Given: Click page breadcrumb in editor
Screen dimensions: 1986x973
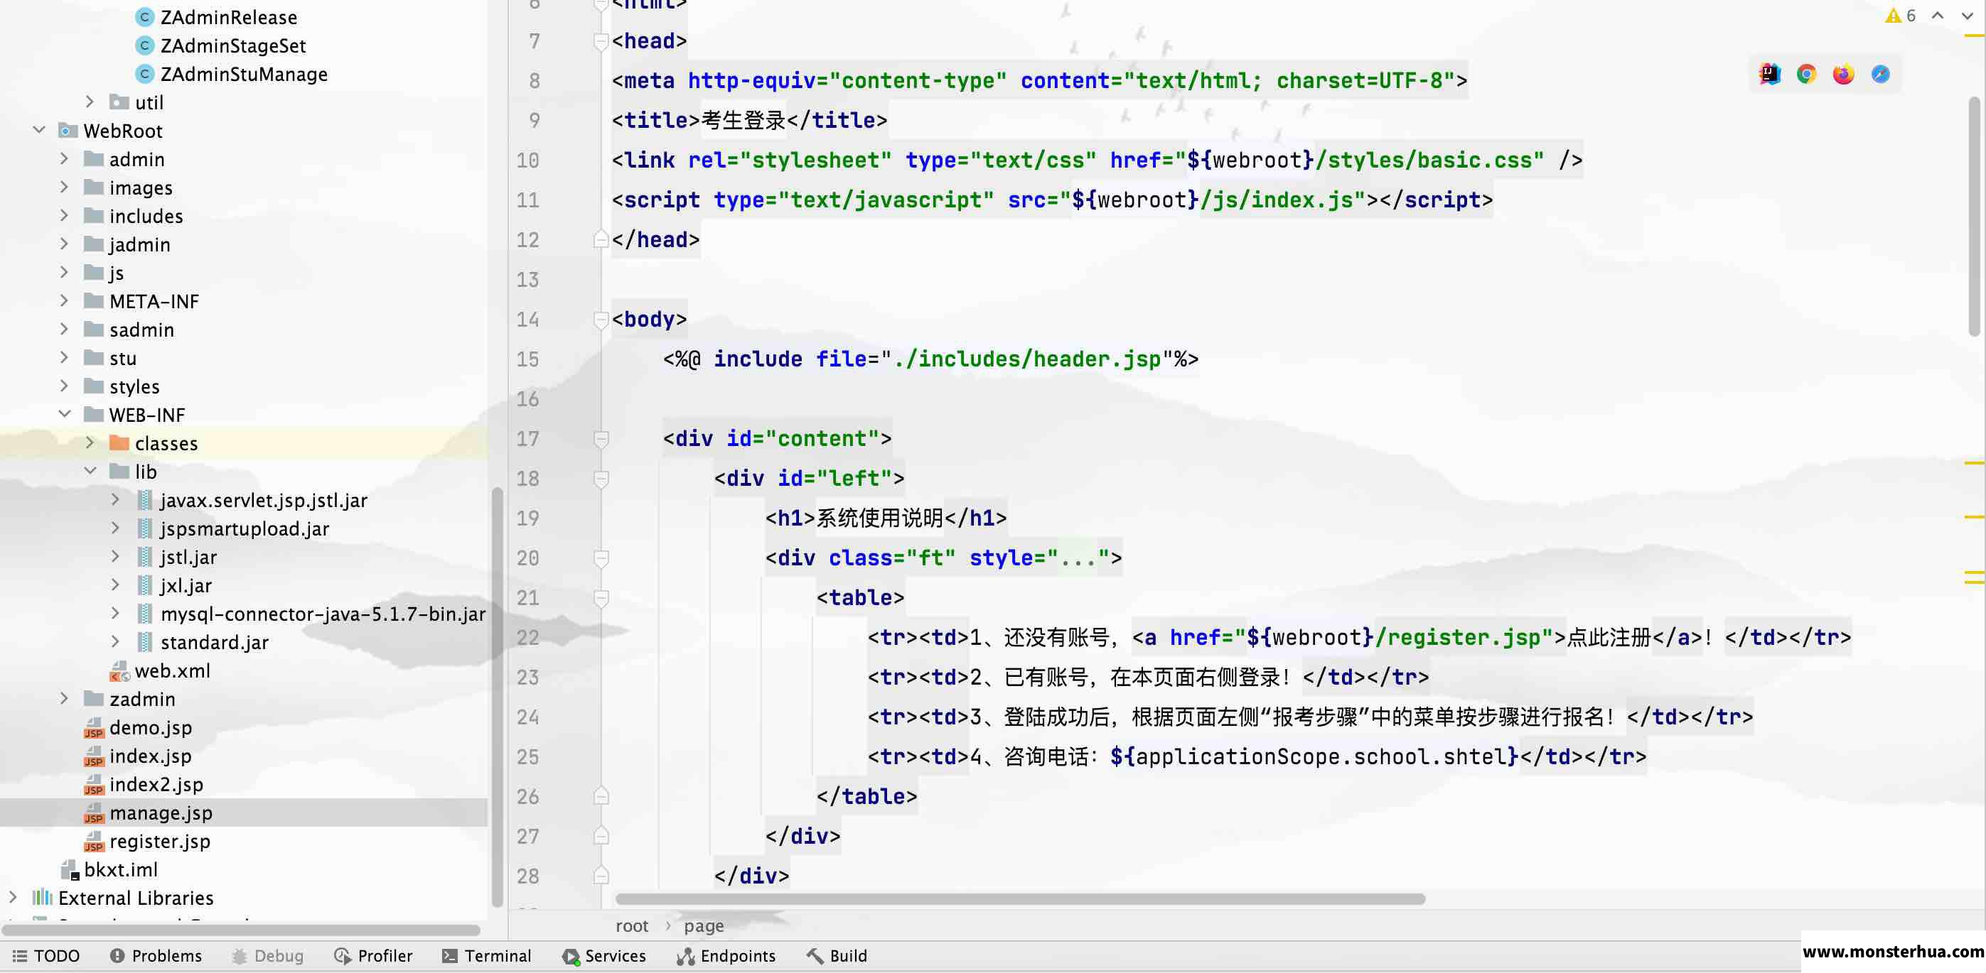Looking at the screenshot, I should click(x=704, y=925).
